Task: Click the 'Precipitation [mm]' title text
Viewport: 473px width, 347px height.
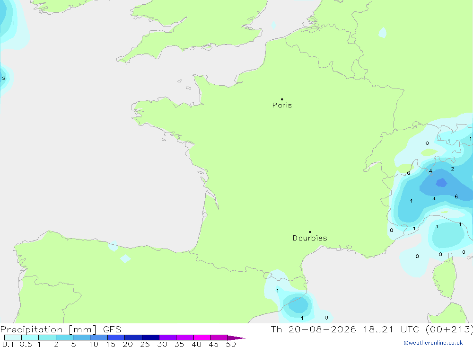Action: coord(49,329)
